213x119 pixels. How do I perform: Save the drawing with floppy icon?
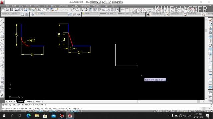click(12, 10)
